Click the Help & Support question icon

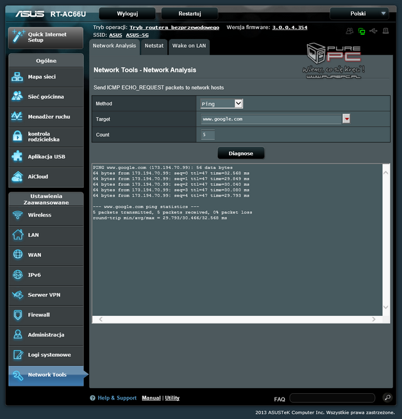[x=92, y=398]
